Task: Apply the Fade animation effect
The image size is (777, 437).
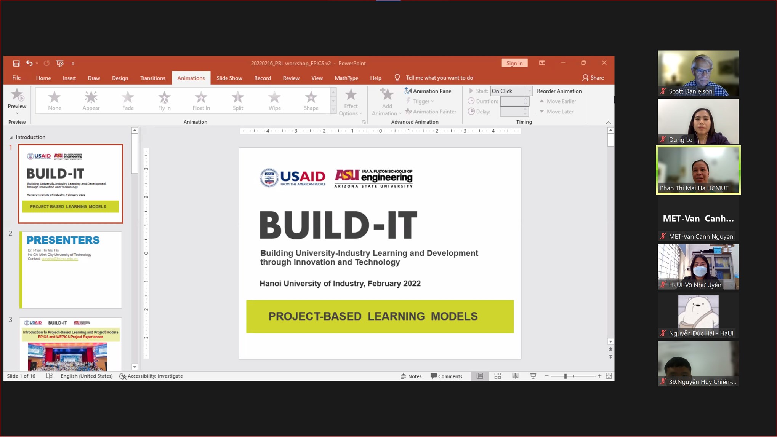Action: [x=127, y=100]
